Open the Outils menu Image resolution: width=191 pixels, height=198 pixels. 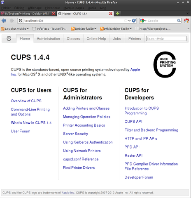pyautogui.click(x=92, y=8)
